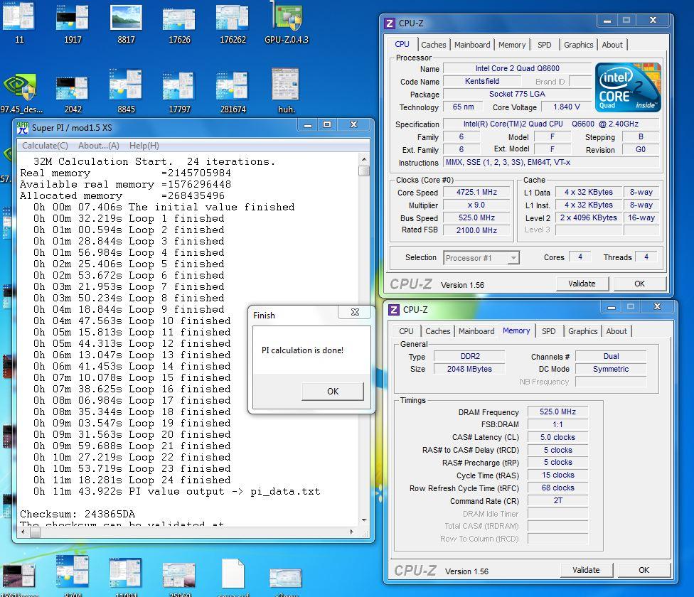
Task: Click OK in the top CPU-Z window
Action: [639, 284]
